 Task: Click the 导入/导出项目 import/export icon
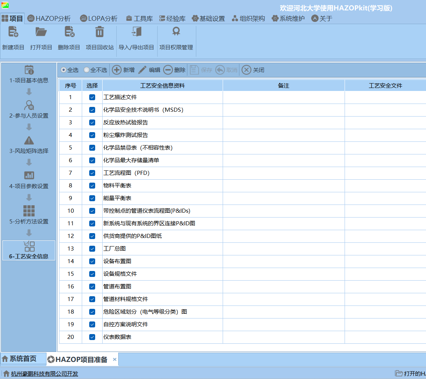click(136, 32)
